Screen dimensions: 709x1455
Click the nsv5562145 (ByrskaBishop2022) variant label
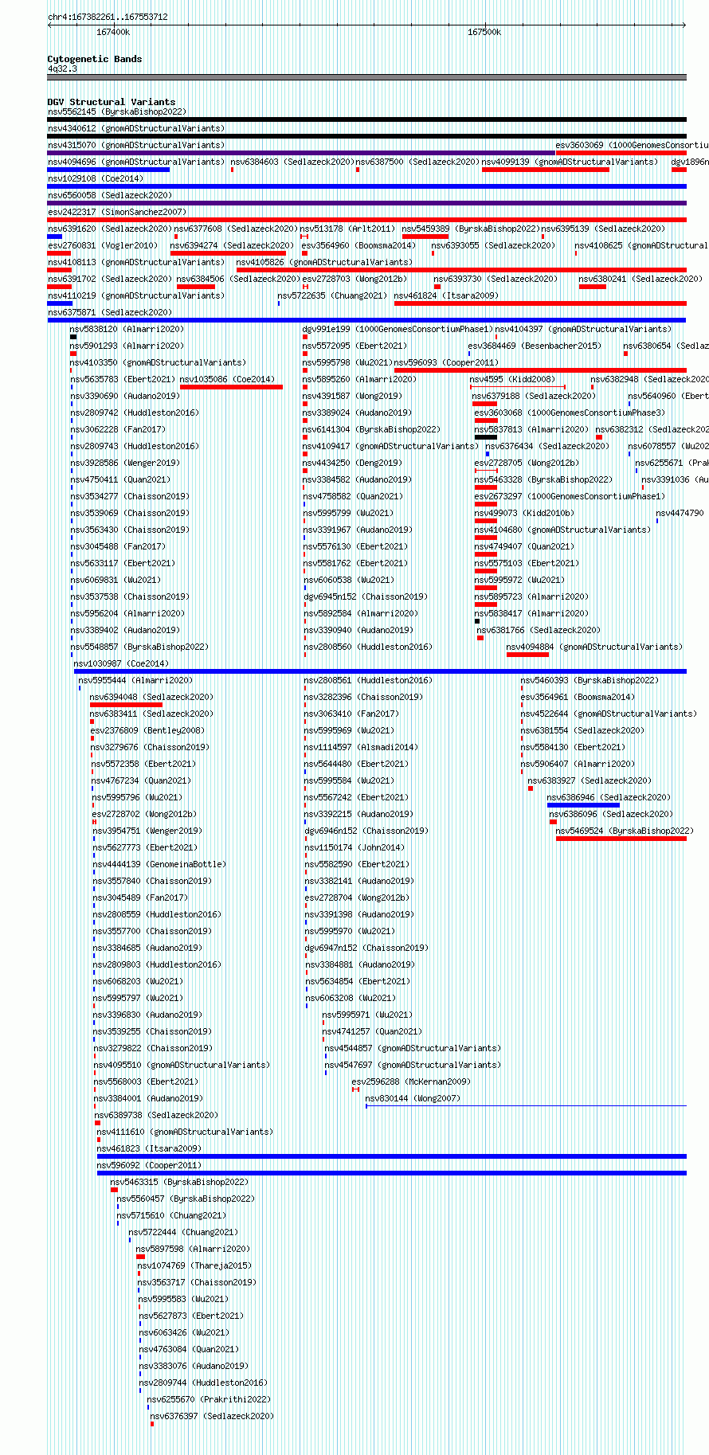point(117,111)
